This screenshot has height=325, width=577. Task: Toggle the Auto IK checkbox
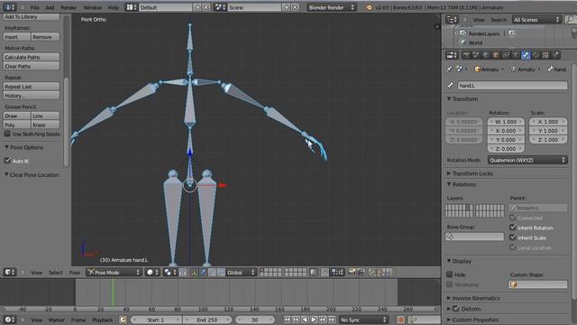click(7, 161)
